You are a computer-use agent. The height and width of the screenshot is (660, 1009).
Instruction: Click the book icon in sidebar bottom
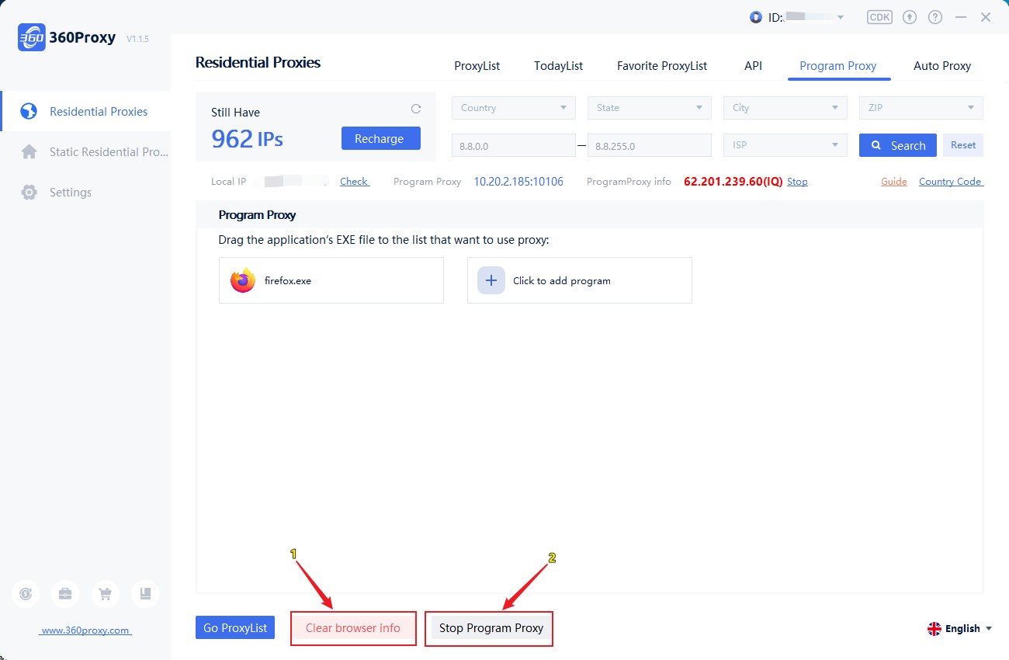click(145, 594)
